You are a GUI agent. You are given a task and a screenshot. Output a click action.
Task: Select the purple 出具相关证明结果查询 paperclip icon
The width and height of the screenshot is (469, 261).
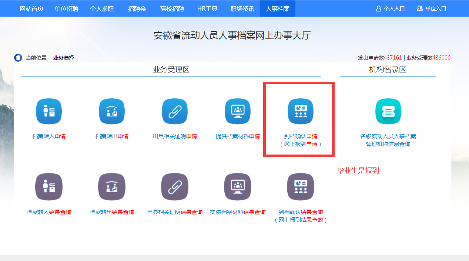[x=175, y=187]
